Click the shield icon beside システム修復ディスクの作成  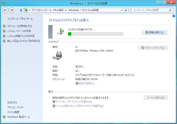pos(4,36)
